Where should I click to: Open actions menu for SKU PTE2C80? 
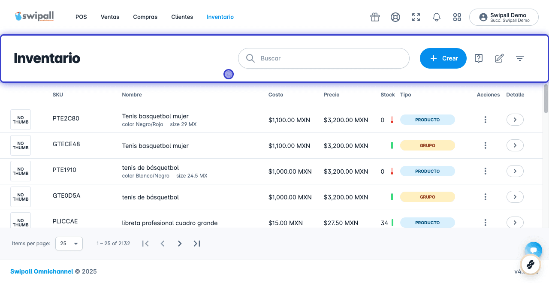[x=485, y=120]
